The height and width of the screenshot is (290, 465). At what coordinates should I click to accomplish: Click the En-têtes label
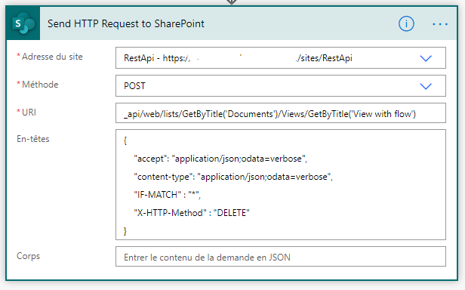tap(33, 139)
